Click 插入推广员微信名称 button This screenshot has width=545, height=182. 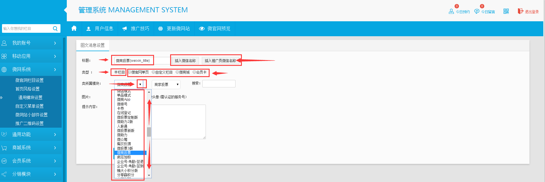click(x=220, y=61)
